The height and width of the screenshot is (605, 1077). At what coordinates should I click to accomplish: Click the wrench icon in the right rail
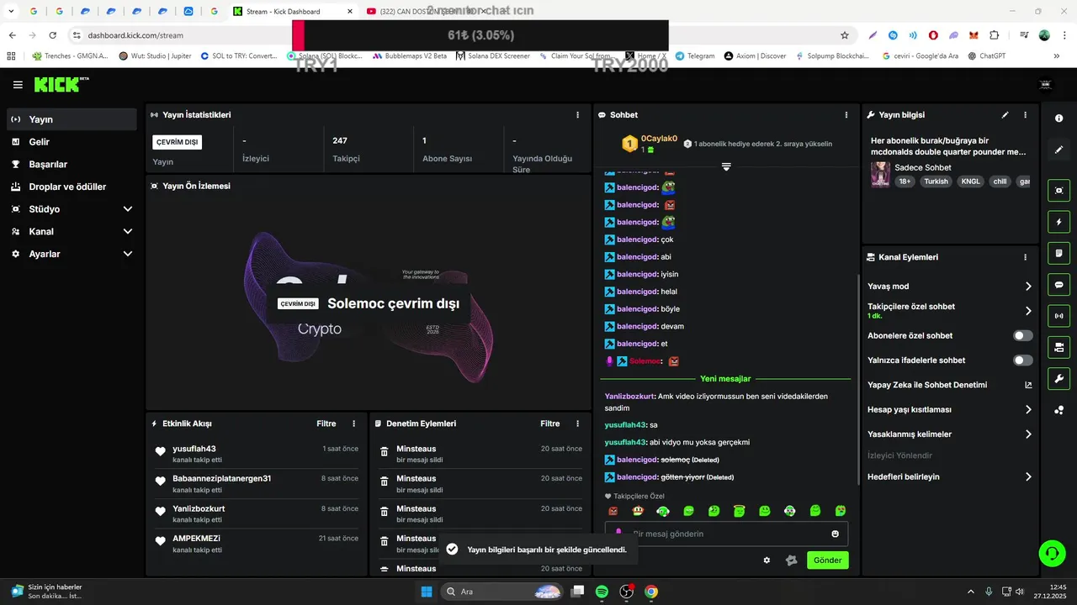1058,378
